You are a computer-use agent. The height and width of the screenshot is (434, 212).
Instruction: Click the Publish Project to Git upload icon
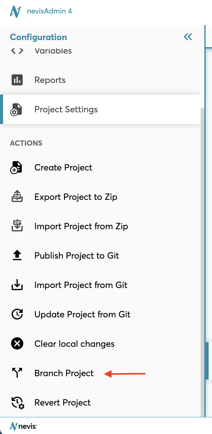[x=17, y=256]
